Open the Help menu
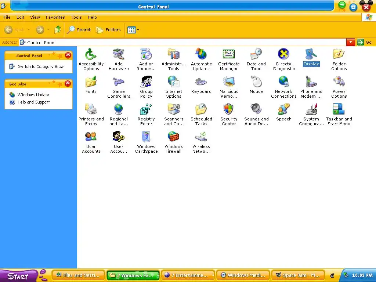This screenshot has width=376, height=282. pyautogui.click(x=92, y=17)
